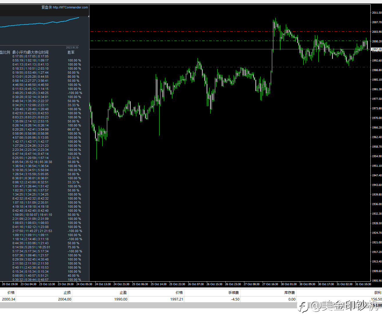
Task: Click the 1951.10 price axis label
Action: pyautogui.click(x=377, y=166)
